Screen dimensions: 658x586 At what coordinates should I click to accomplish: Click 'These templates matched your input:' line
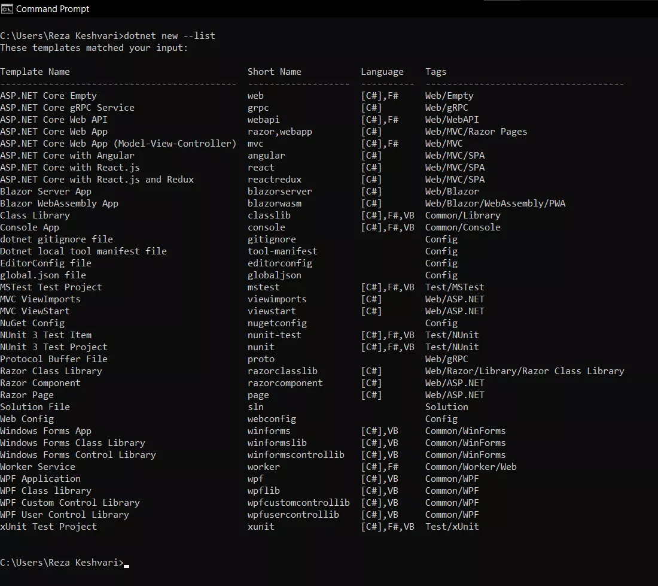pyautogui.click(x=94, y=48)
